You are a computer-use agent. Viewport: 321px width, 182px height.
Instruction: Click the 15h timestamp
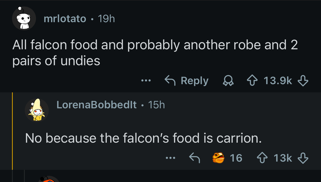pyautogui.click(x=156, y=105)
